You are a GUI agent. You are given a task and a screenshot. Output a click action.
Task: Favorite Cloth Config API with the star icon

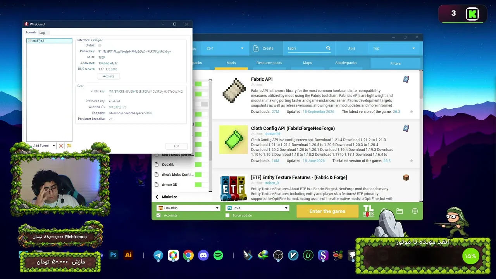[x=411, y=161]
